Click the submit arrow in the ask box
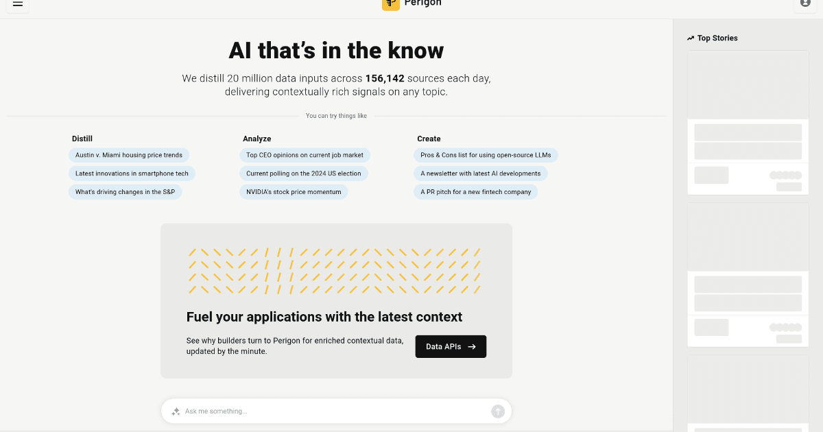Viewport: 823px width, 432px height. pyautogui.click(x=498, y=411)
